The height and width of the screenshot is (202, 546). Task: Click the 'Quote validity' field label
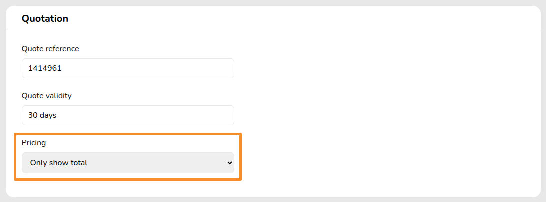(47, 96)
